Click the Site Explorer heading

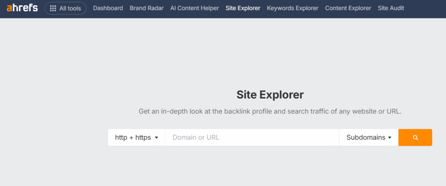[270, 95]
